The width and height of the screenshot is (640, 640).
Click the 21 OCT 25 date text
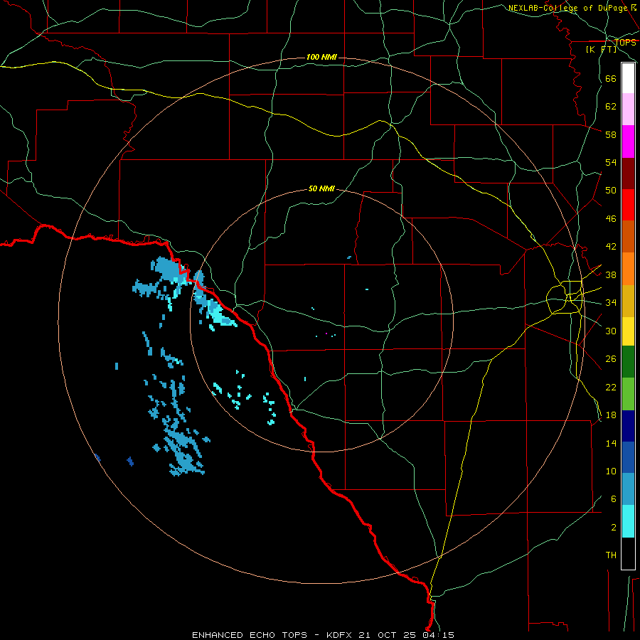[388, 635]
